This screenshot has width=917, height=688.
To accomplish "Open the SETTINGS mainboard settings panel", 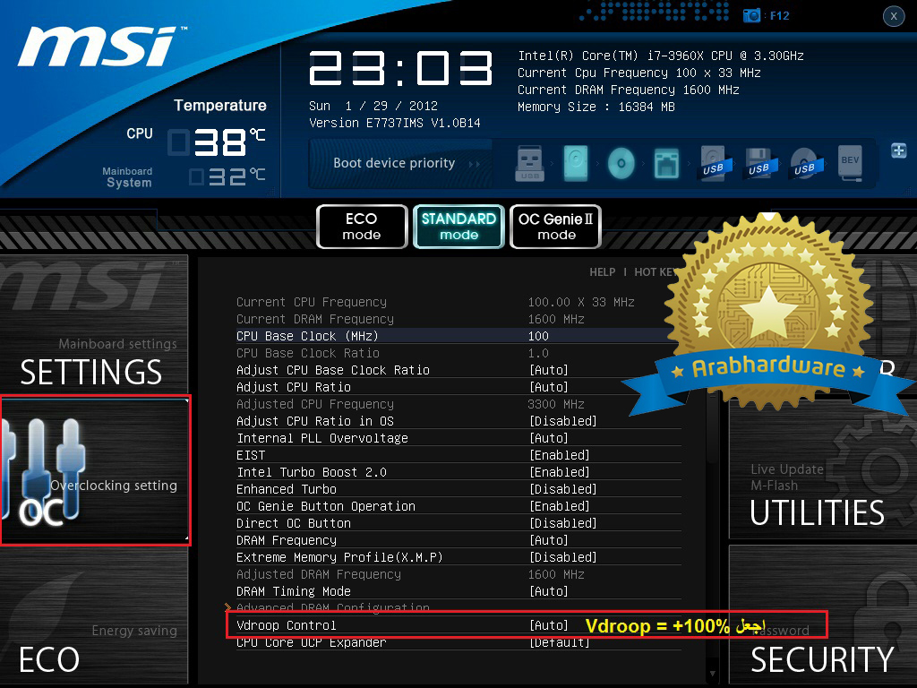I will click(x=93, y=324).
